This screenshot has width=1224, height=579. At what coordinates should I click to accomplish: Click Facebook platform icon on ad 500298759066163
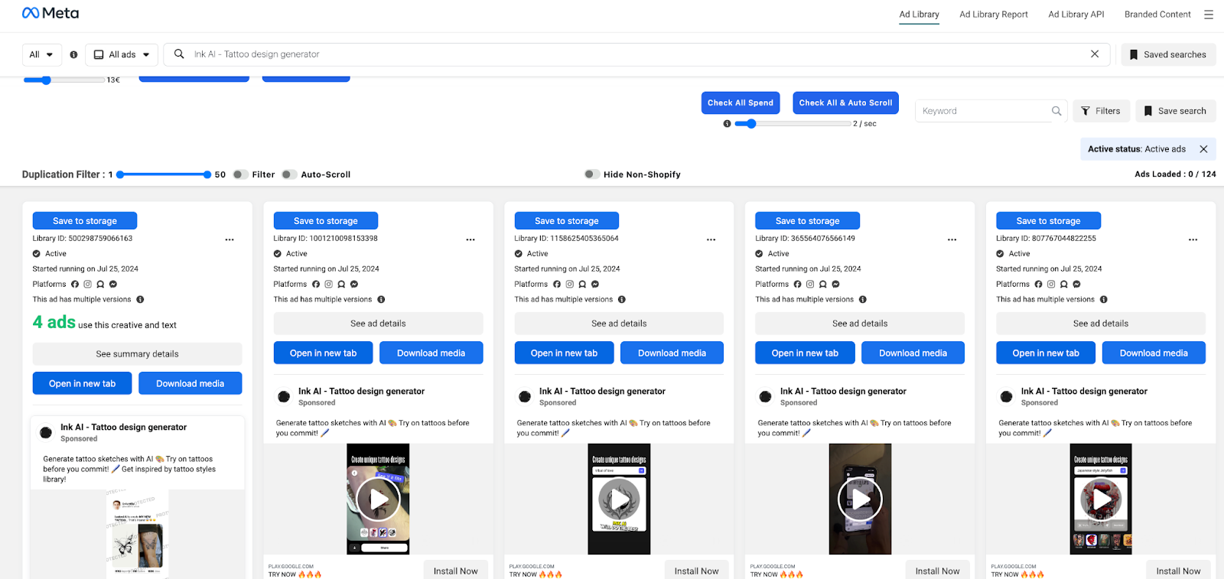[75, 285]
